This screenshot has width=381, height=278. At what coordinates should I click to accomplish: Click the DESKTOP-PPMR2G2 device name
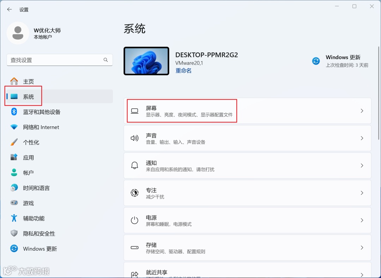206,55
